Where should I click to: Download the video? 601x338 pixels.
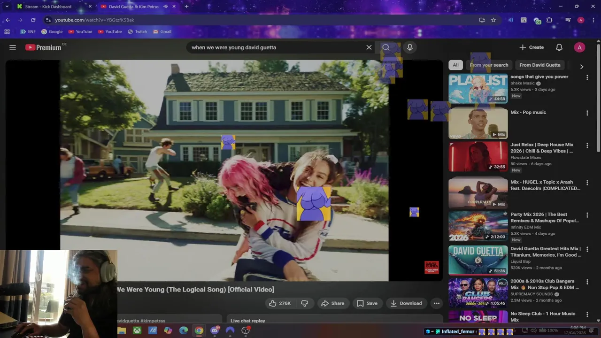406,303
